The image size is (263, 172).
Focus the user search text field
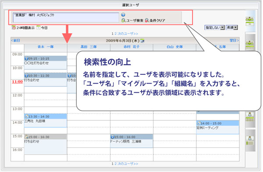[66, 18]
